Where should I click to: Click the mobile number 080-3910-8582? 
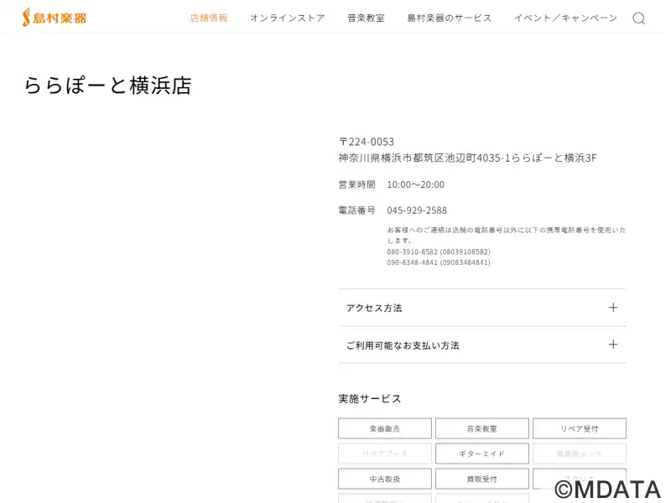412,251
